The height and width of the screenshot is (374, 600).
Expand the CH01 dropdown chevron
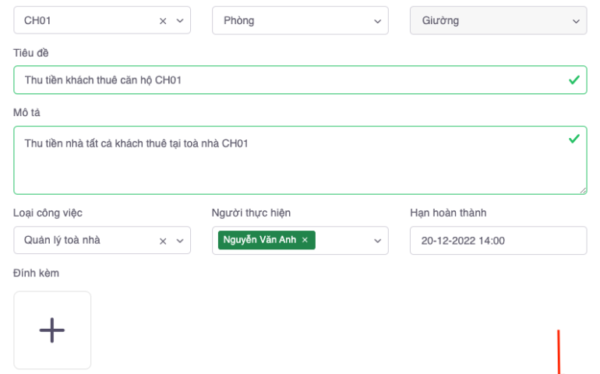(x=180, y=21)
